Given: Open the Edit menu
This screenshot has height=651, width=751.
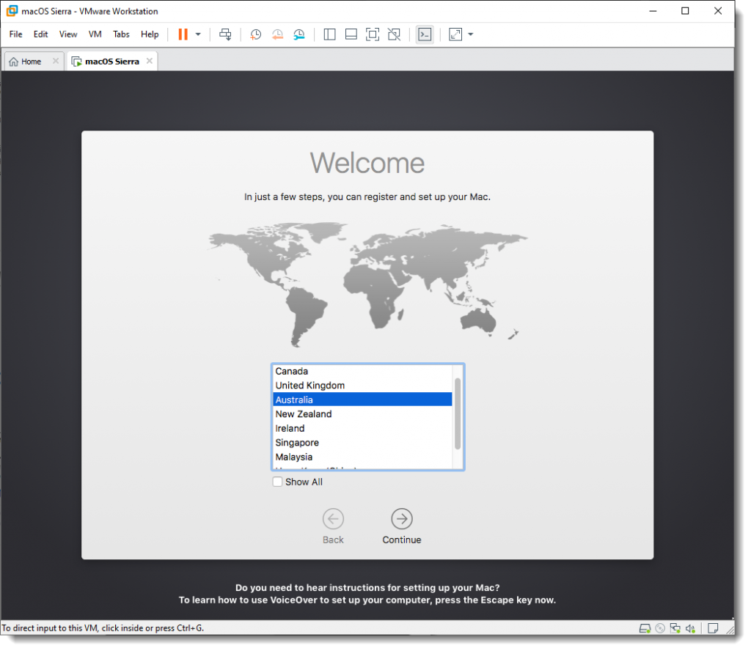Looking at the screenshot, I should point(41,34).
